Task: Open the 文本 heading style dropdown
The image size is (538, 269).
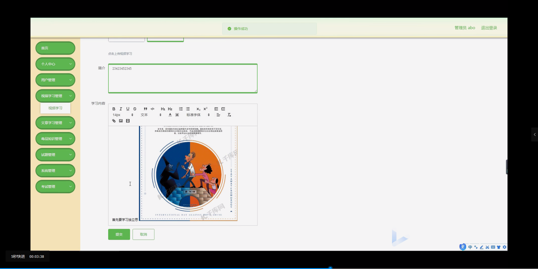Action: pyautogui.click(x=151, y=115)
